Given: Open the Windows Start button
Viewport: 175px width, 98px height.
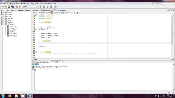Looking at the screenshot, I should [3, 96].
